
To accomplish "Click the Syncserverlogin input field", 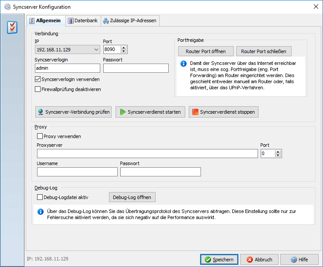I will pos(68,68).
